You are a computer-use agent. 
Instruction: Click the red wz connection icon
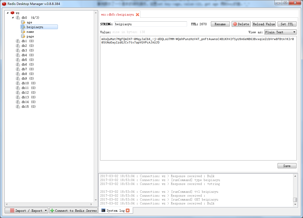pos(12,13)
